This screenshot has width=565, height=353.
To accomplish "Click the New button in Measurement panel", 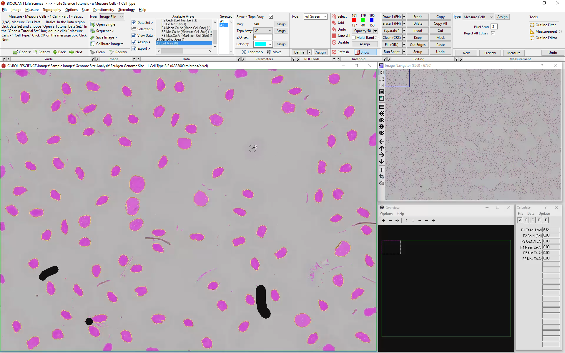I will 466,52.
